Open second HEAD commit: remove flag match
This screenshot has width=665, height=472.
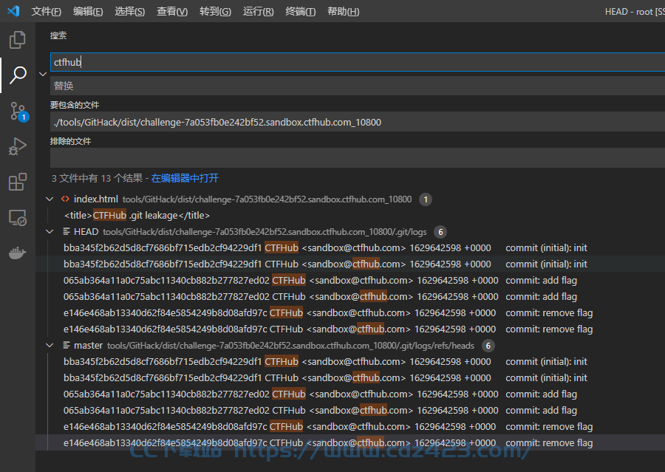(350, 329)
